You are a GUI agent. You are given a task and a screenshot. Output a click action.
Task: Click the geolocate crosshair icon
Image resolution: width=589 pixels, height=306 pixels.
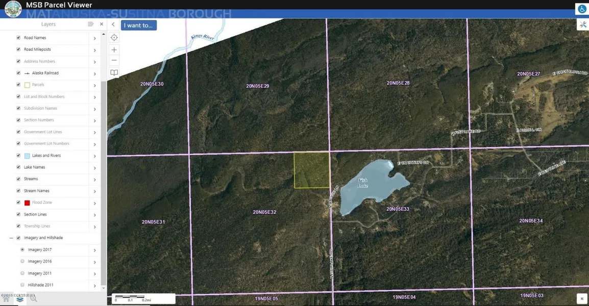pyautogui.click(x=114, y=38)
